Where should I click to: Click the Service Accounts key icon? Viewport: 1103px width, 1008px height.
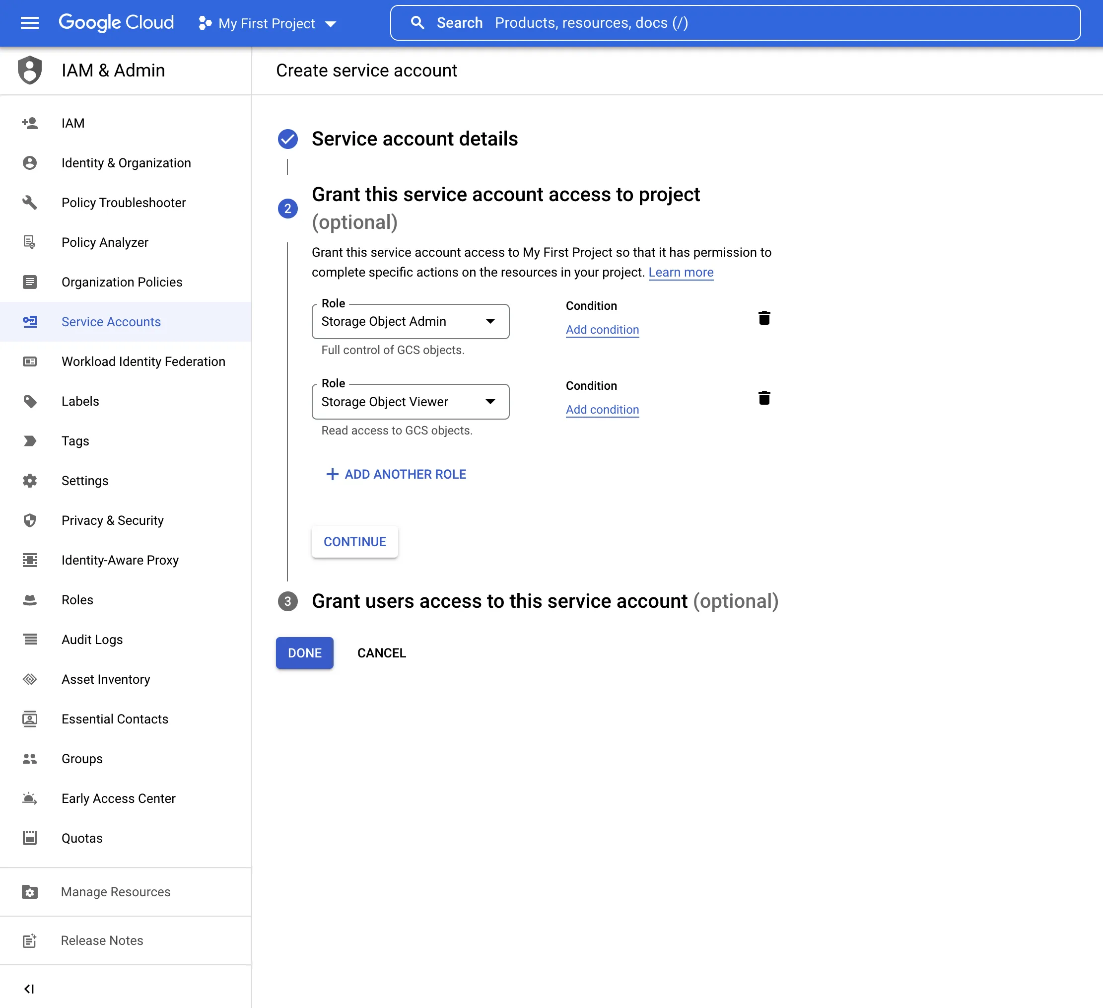click(x=30, y=322)
